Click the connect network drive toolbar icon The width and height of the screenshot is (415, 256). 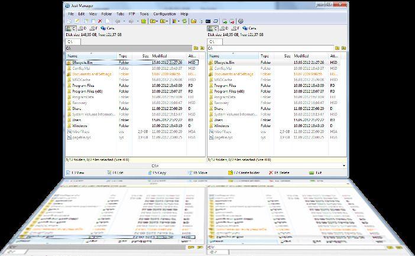click(x=225, y=21)
